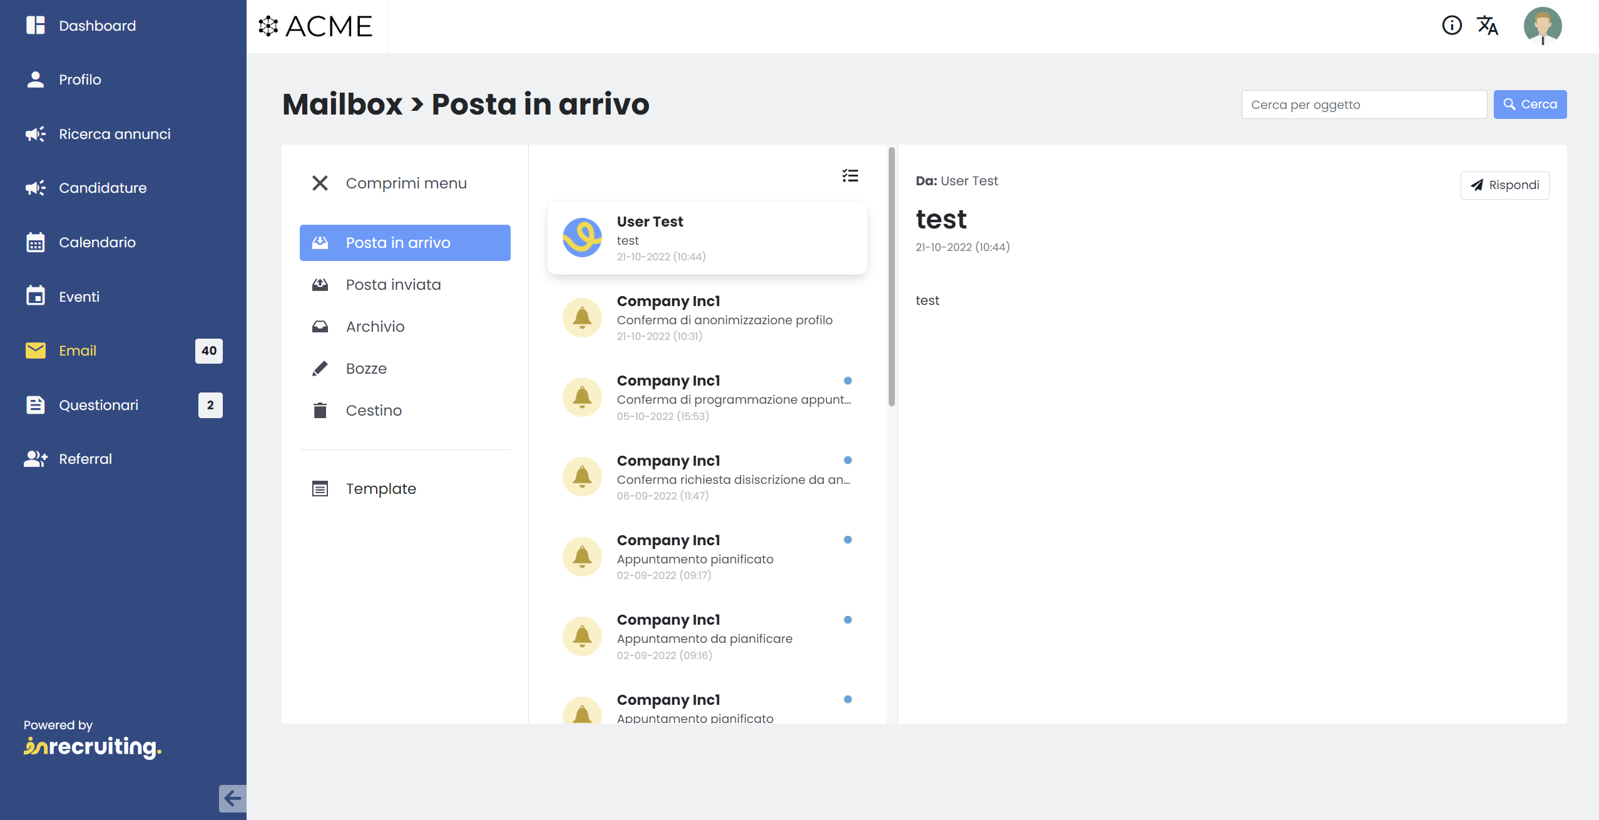Click the Bozze pencil icon
Image resolution: width=1599 pixels, height=820 pixels.
320,369
